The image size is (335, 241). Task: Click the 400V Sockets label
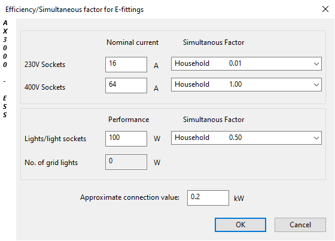coord(45,87)
